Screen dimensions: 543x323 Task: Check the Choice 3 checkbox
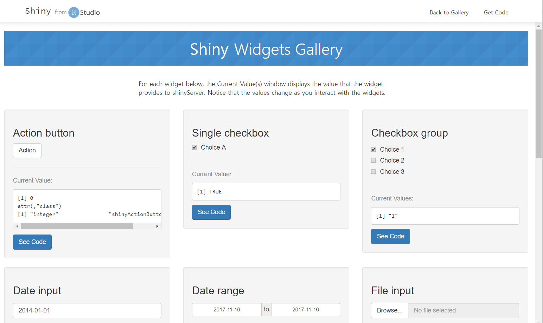[373, 172]
